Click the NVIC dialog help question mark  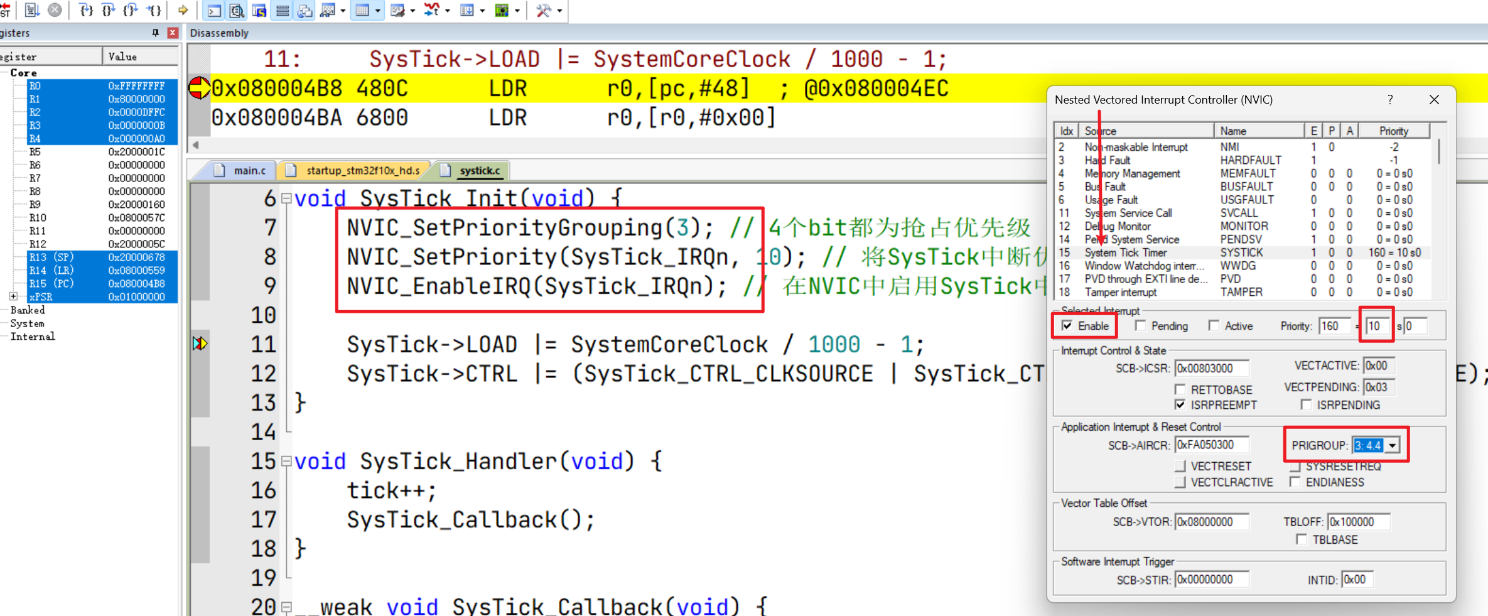pos(1390,99)
